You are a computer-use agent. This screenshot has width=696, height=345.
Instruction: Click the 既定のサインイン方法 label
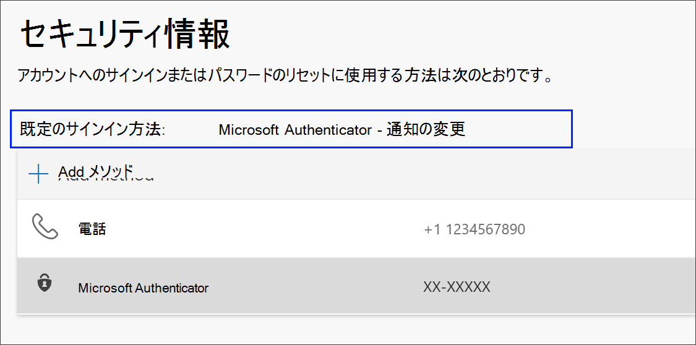[93, 130]
